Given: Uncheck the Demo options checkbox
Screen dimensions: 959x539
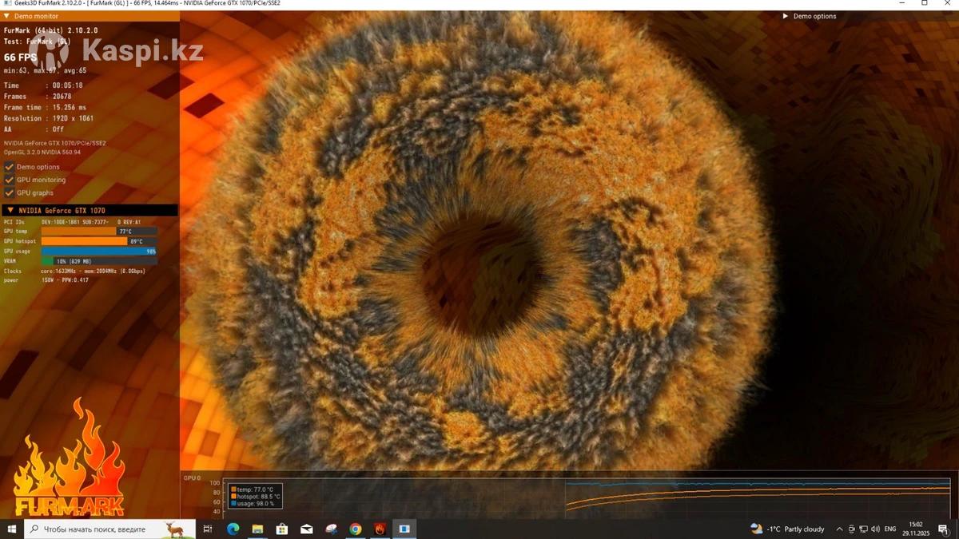Looking at the screenshot, I should (x=10, y=167).
